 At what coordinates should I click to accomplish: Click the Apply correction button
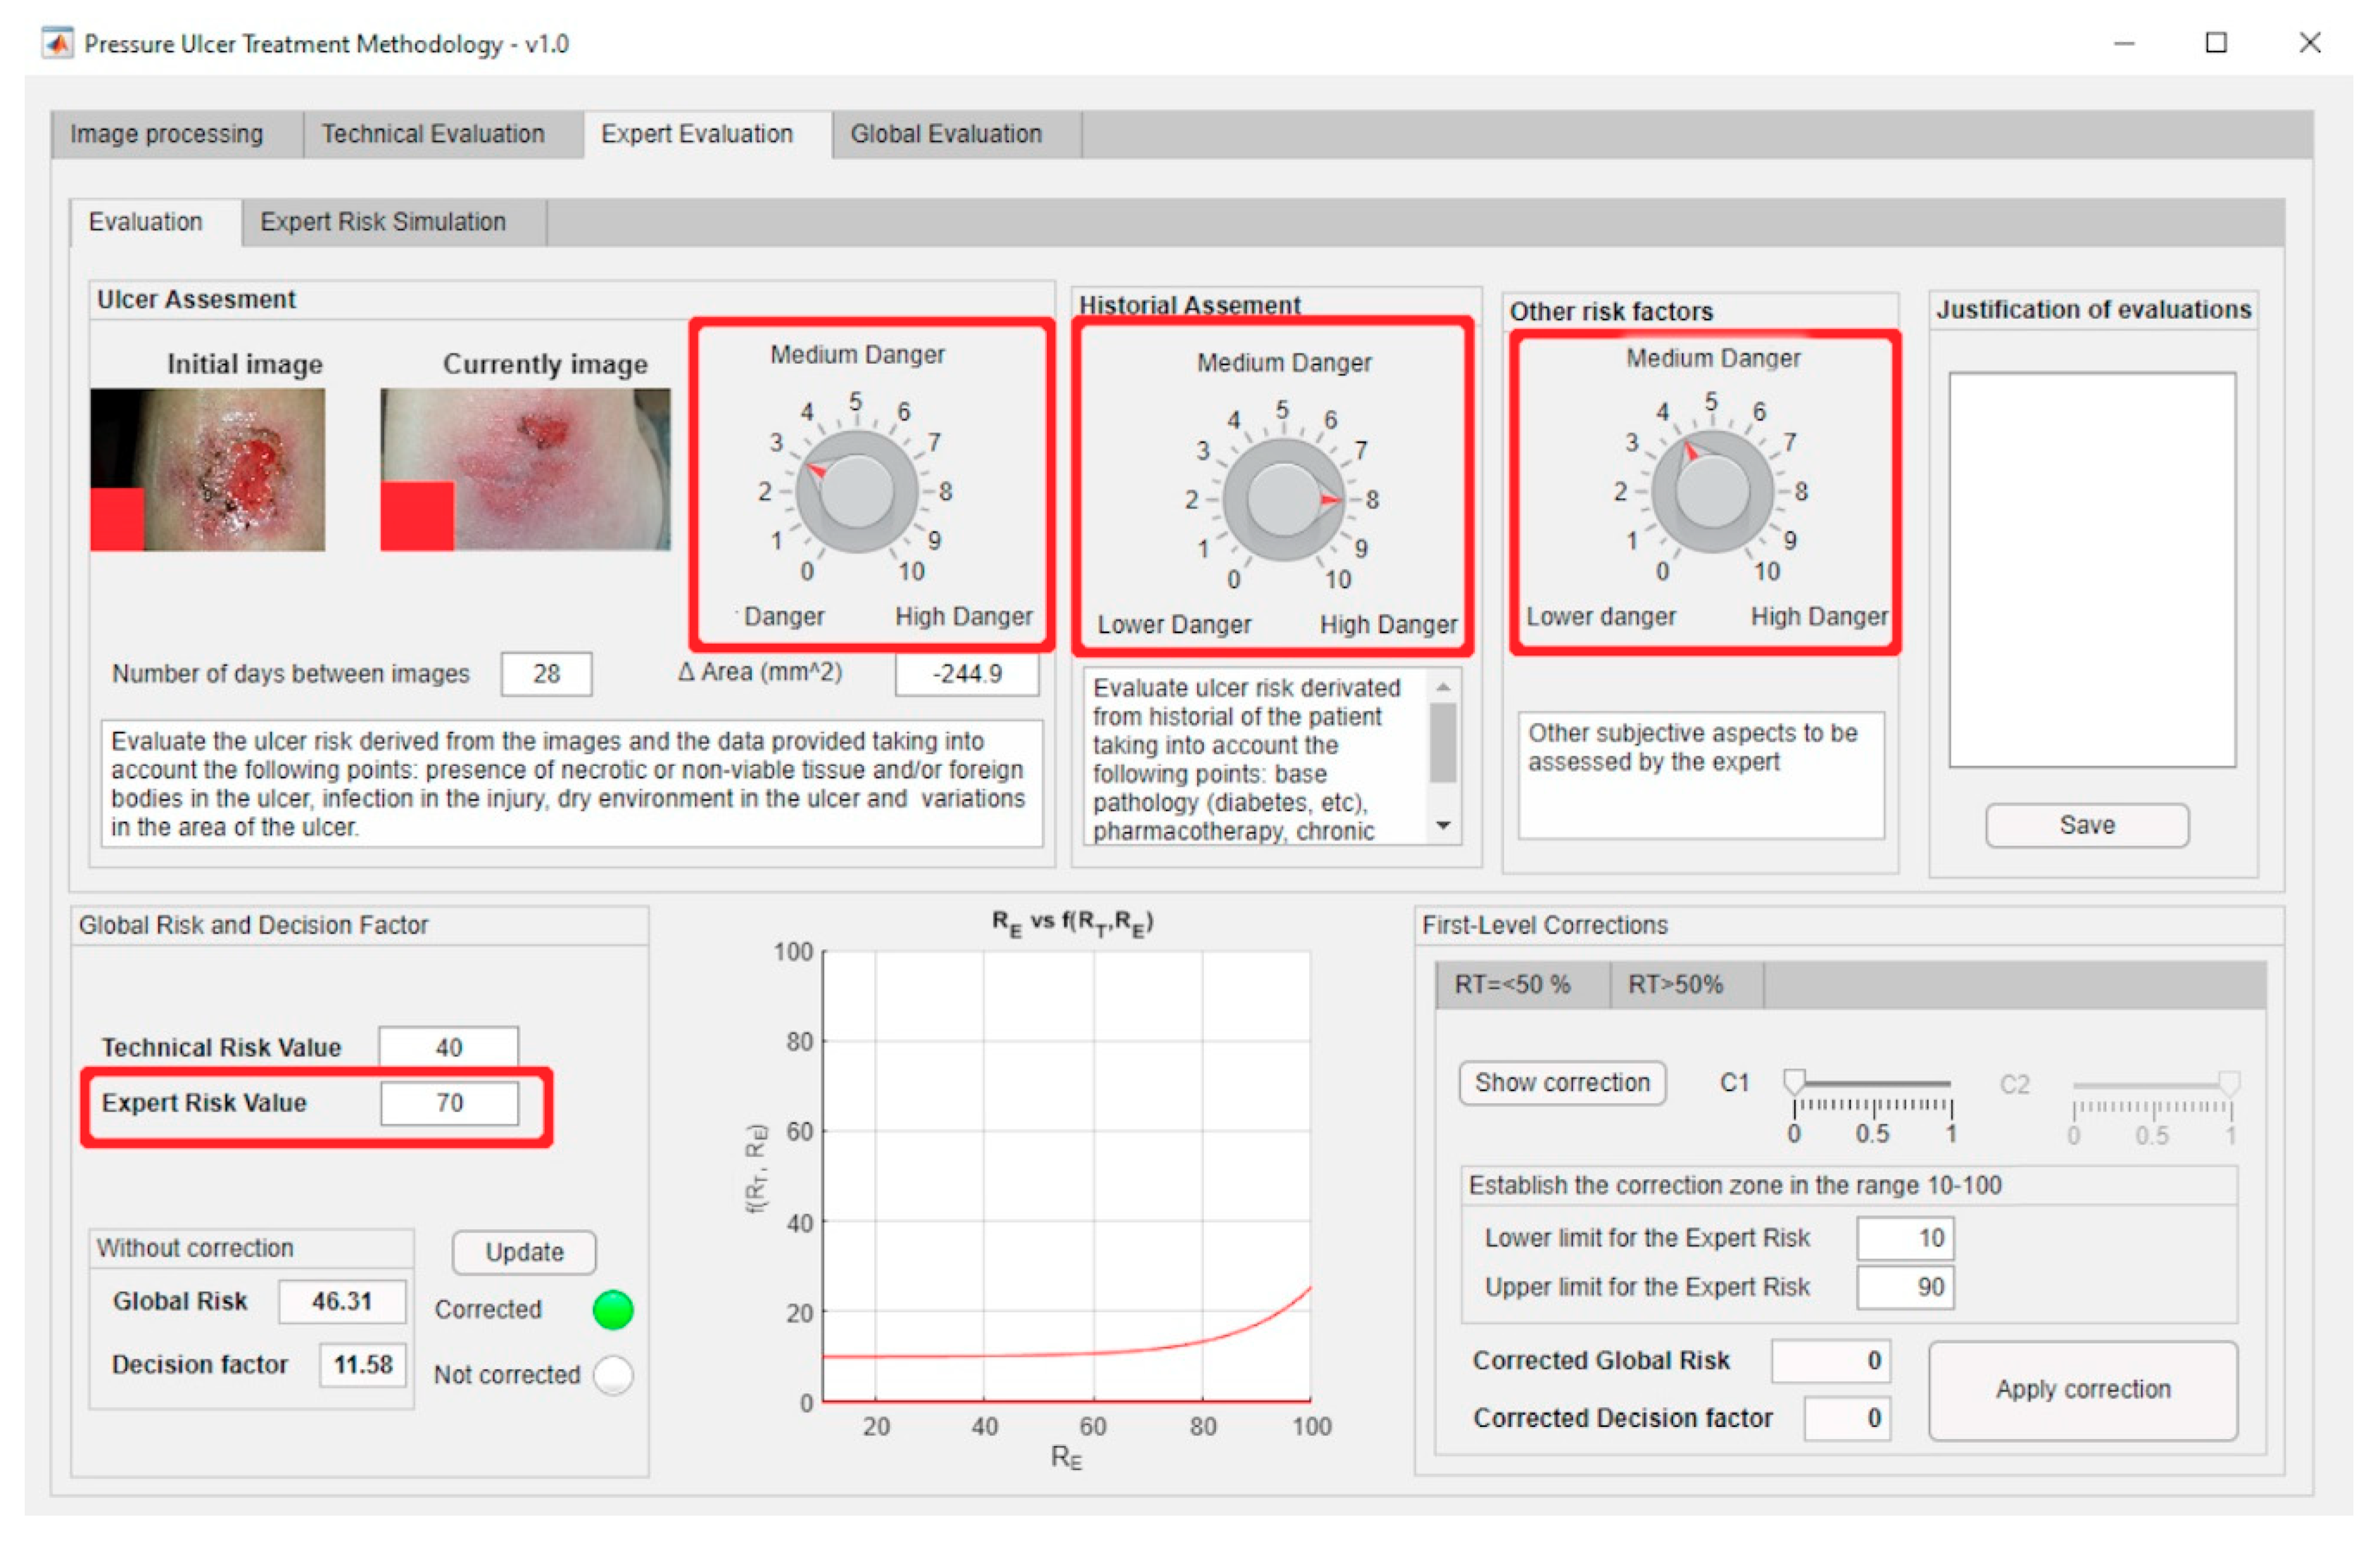tap(2083, 1390)
